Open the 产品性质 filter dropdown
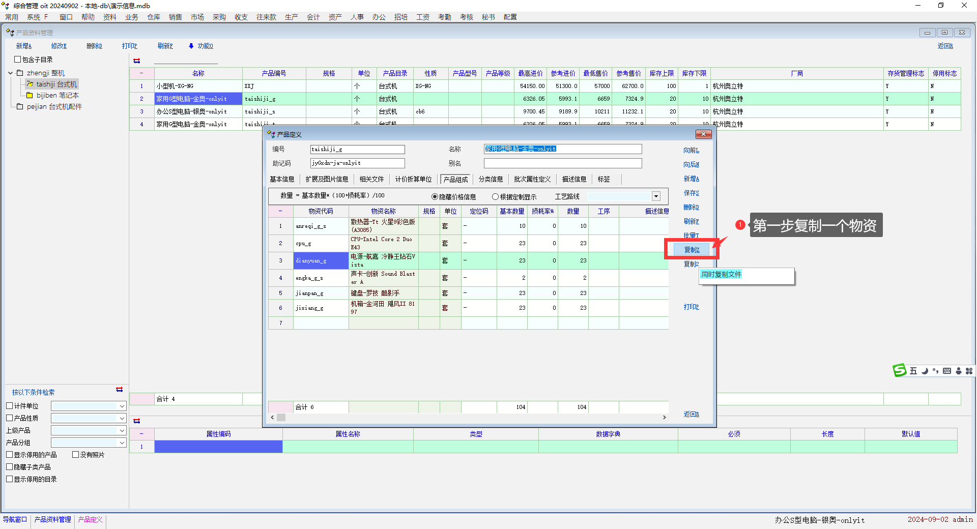This screenshot has width=977, height=529. pos(122,418)
